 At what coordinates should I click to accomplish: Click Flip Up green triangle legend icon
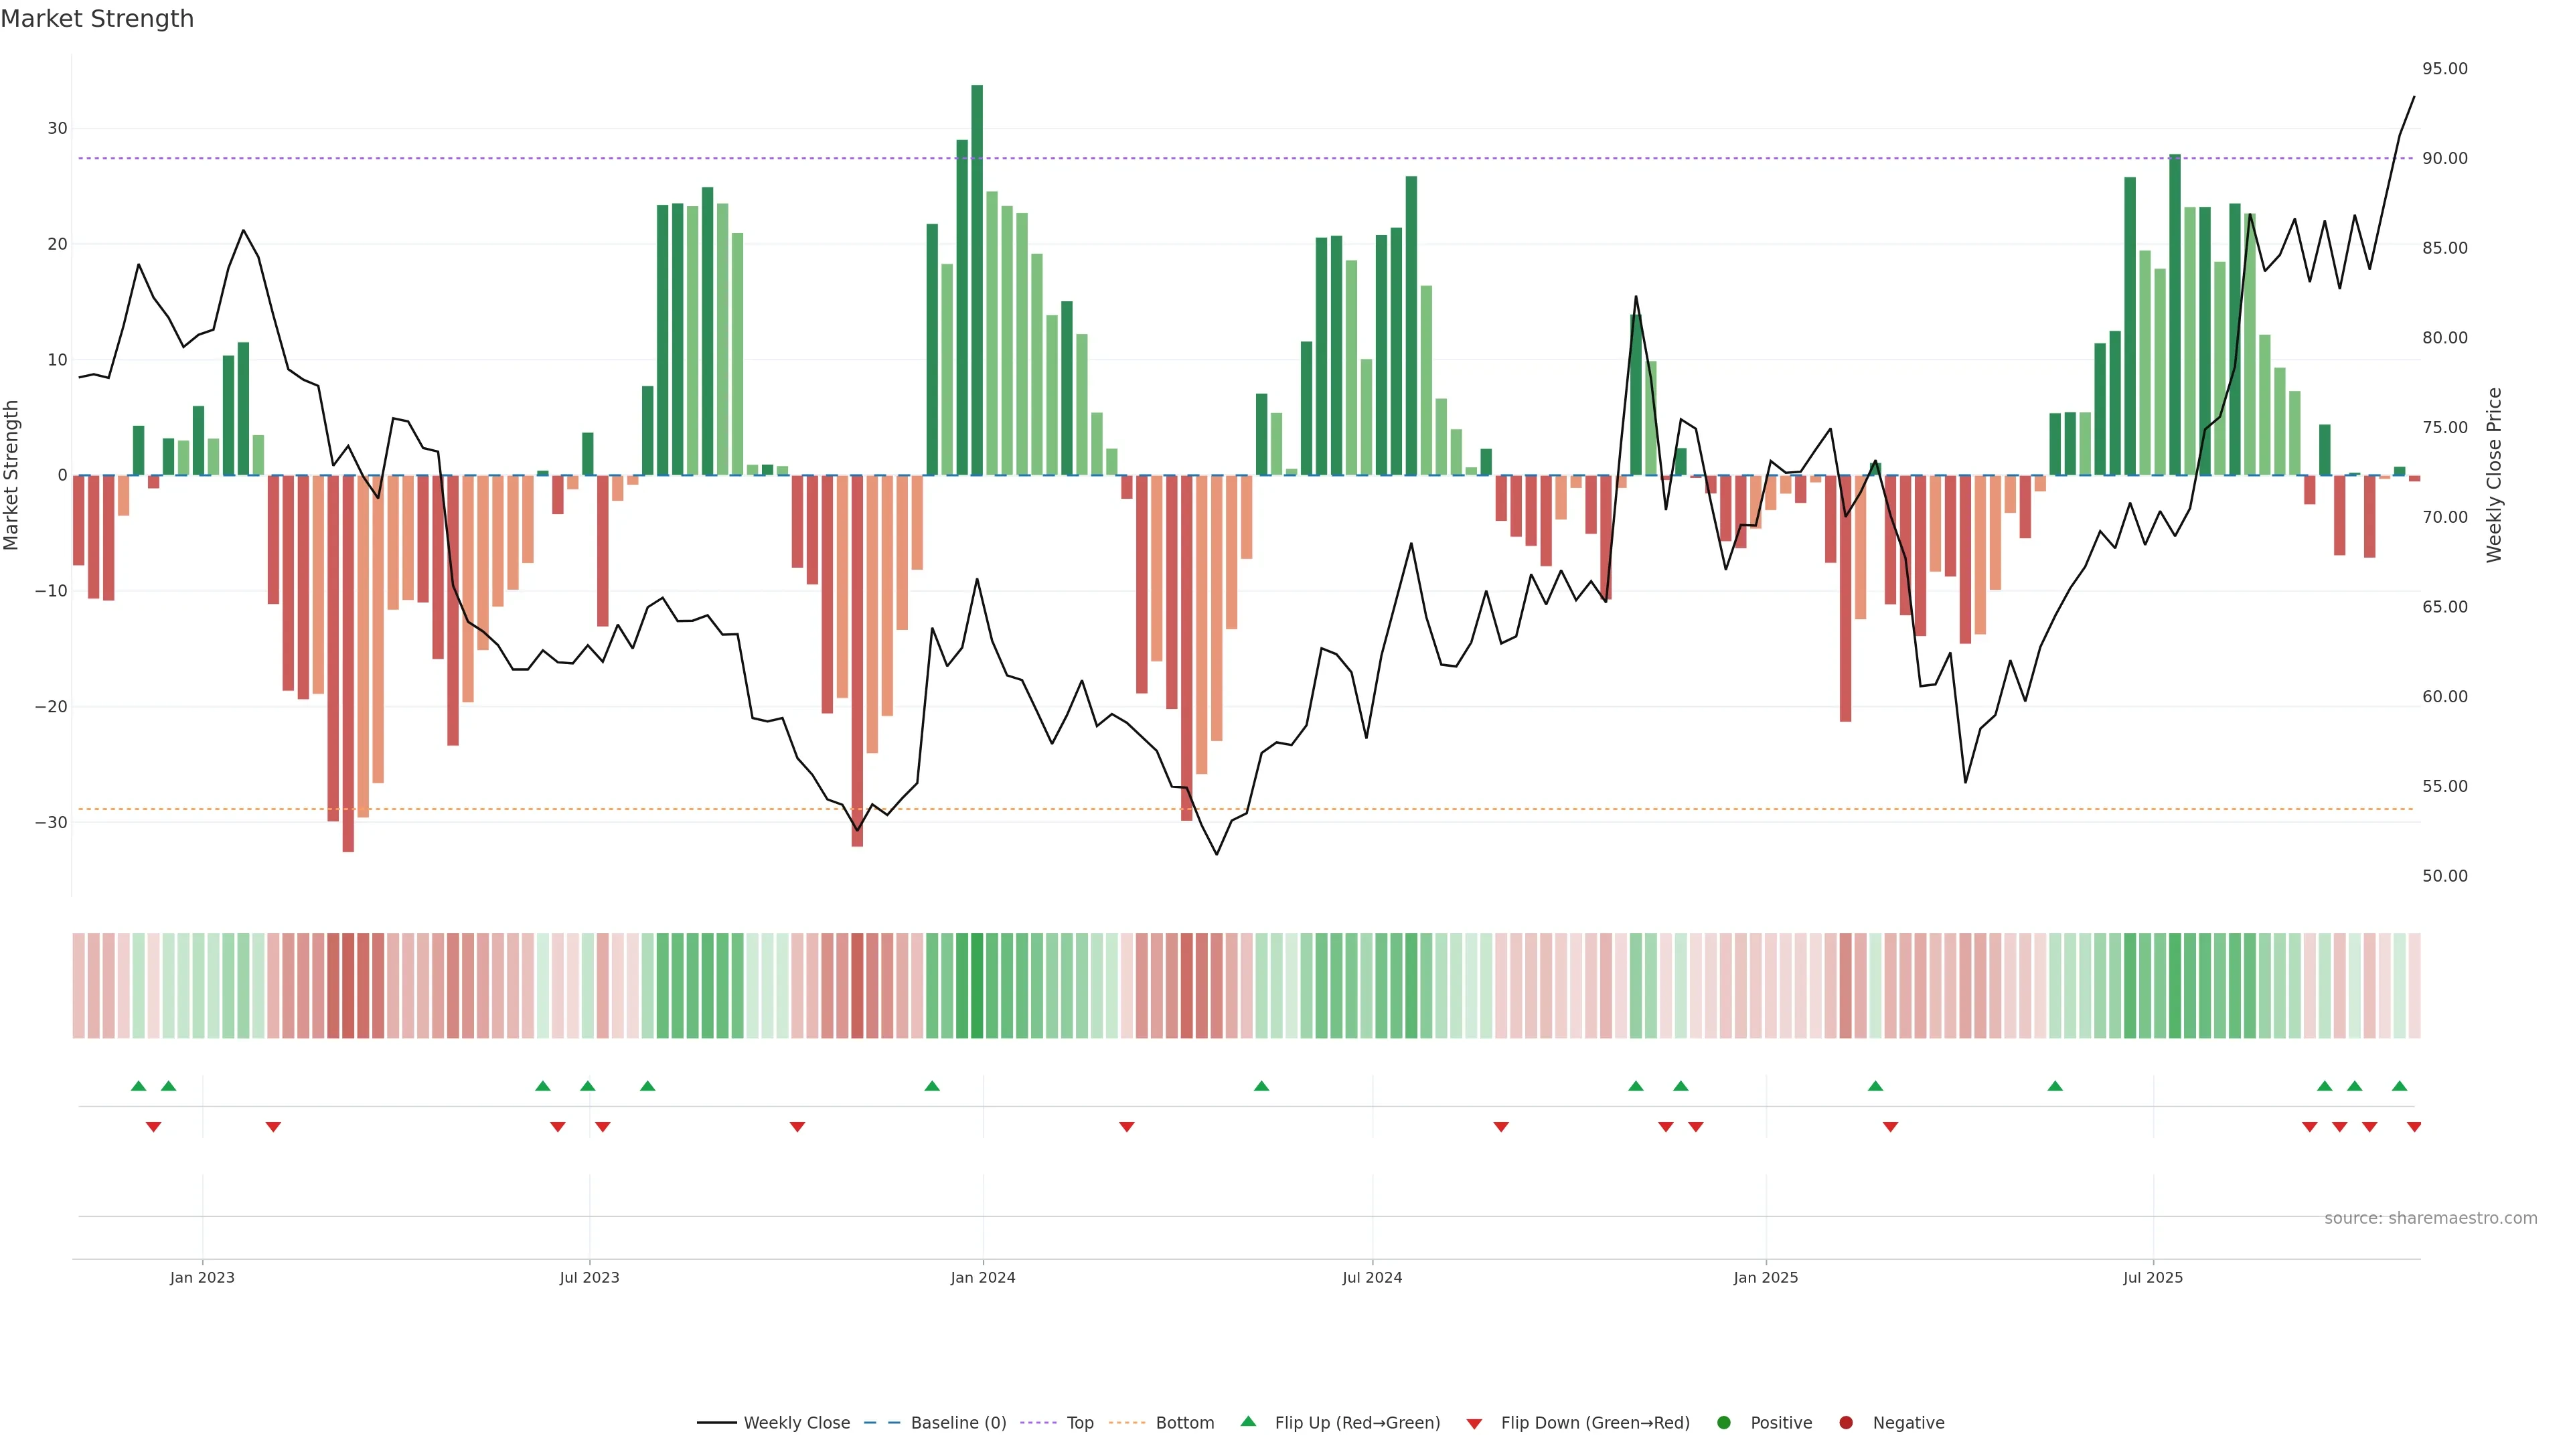(x=1247, y=1421)
